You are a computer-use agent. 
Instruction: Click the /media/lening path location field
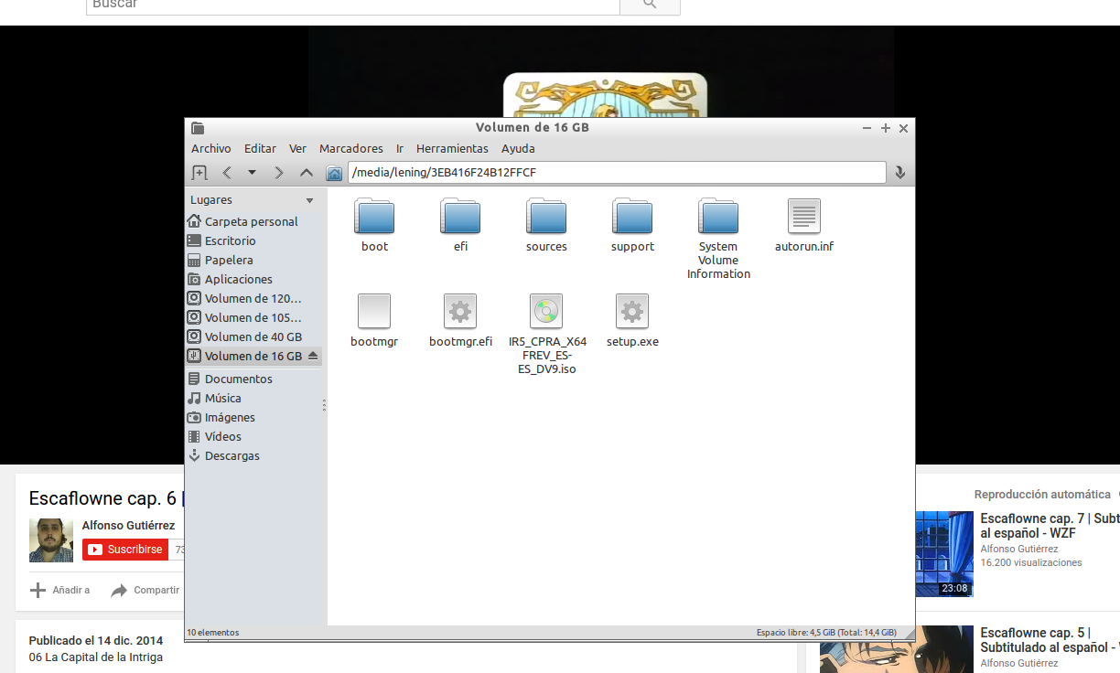tap(617, 172)
